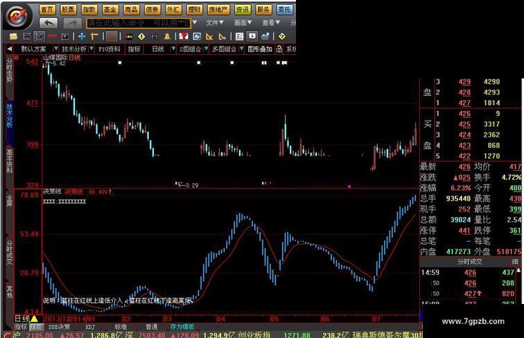Click the blue four-way move arrows icon
Screen dimensions: 524x338
point(82,36)
